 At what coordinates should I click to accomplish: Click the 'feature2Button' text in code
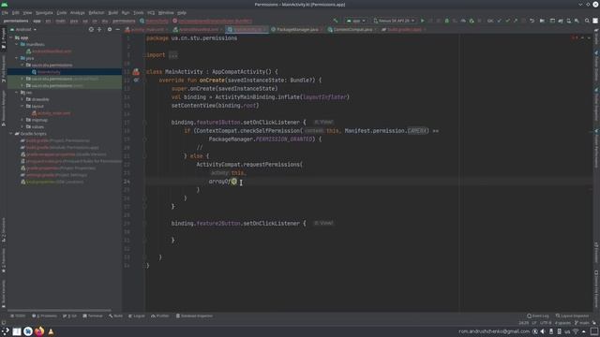[x=218, y=223]
